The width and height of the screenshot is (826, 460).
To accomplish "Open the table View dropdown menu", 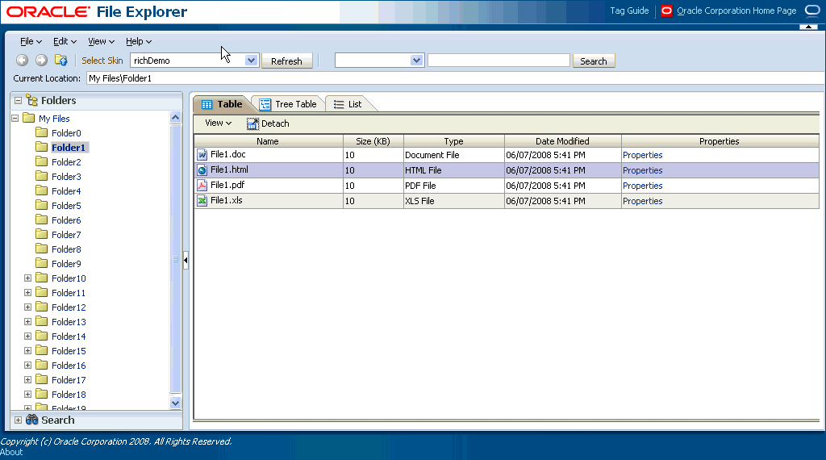I will [x=218, y=123].
